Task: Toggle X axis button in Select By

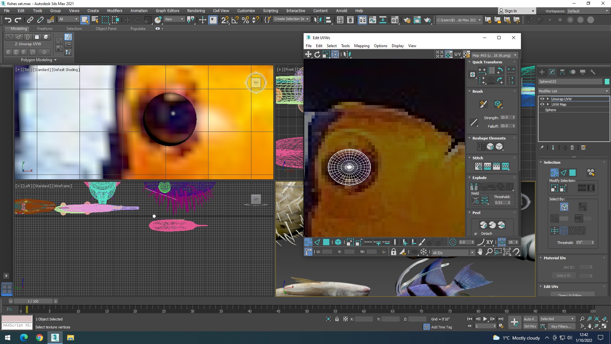Action: click(x=564, y=231)
